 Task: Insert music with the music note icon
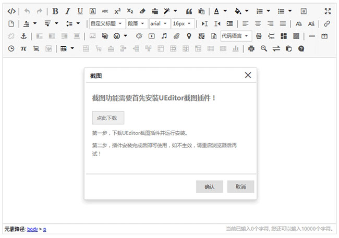[x=164, y=36]
